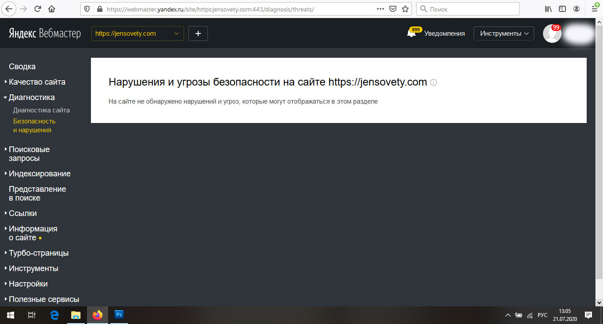Viewport: 603px width, 324px height.
Task: Select Безопасность и нарушения item
Action: click(x=34, y=126)
